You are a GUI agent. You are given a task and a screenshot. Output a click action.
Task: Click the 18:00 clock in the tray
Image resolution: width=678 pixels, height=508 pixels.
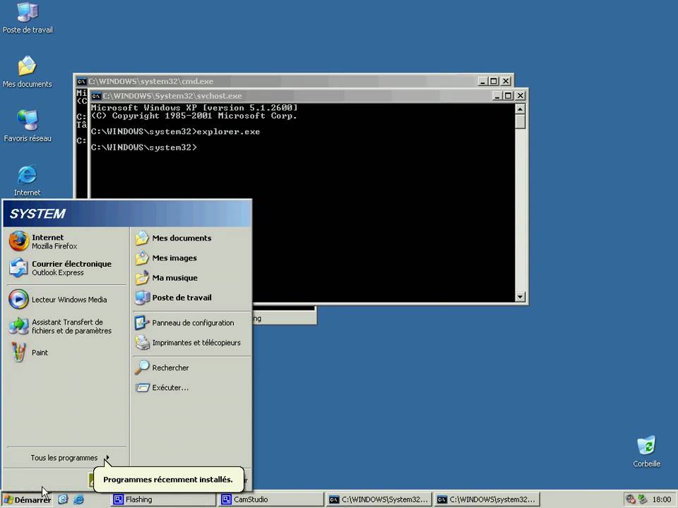click(x=662, y=500)
